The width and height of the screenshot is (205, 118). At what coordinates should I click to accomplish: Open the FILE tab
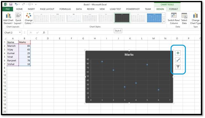8,9
